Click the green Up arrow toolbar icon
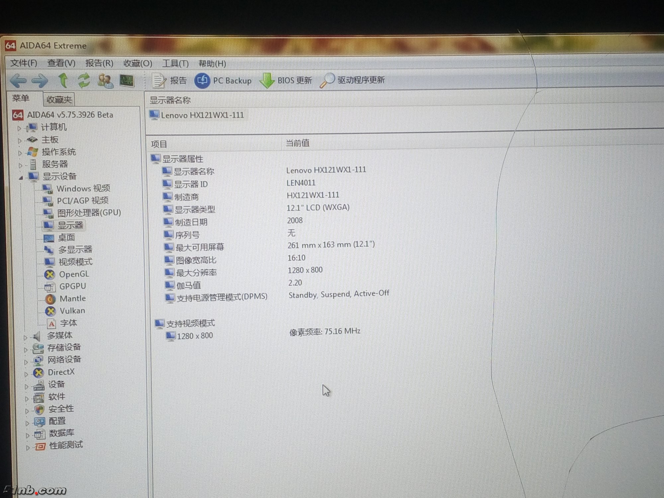Screen dimensions: 664x498 point(63,80)
